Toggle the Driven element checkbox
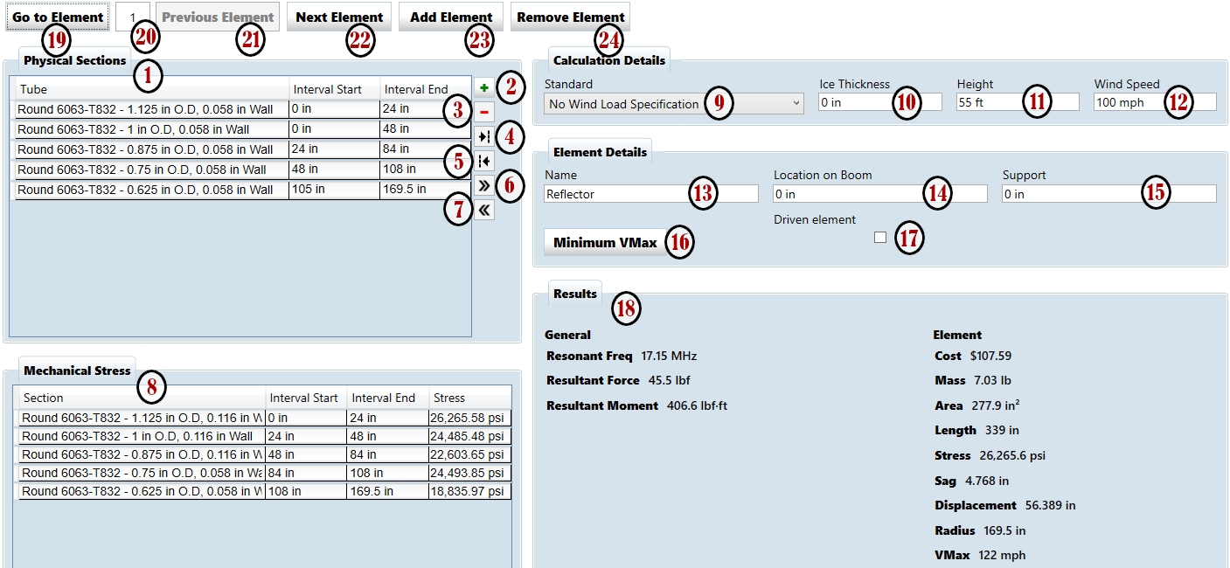Image resolution: width=1230 pixels, height=568 pixels. [879, 238]
